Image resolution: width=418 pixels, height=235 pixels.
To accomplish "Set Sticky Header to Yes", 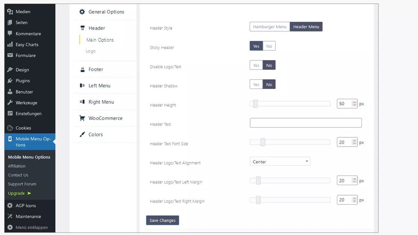I will tap(256, 46).
